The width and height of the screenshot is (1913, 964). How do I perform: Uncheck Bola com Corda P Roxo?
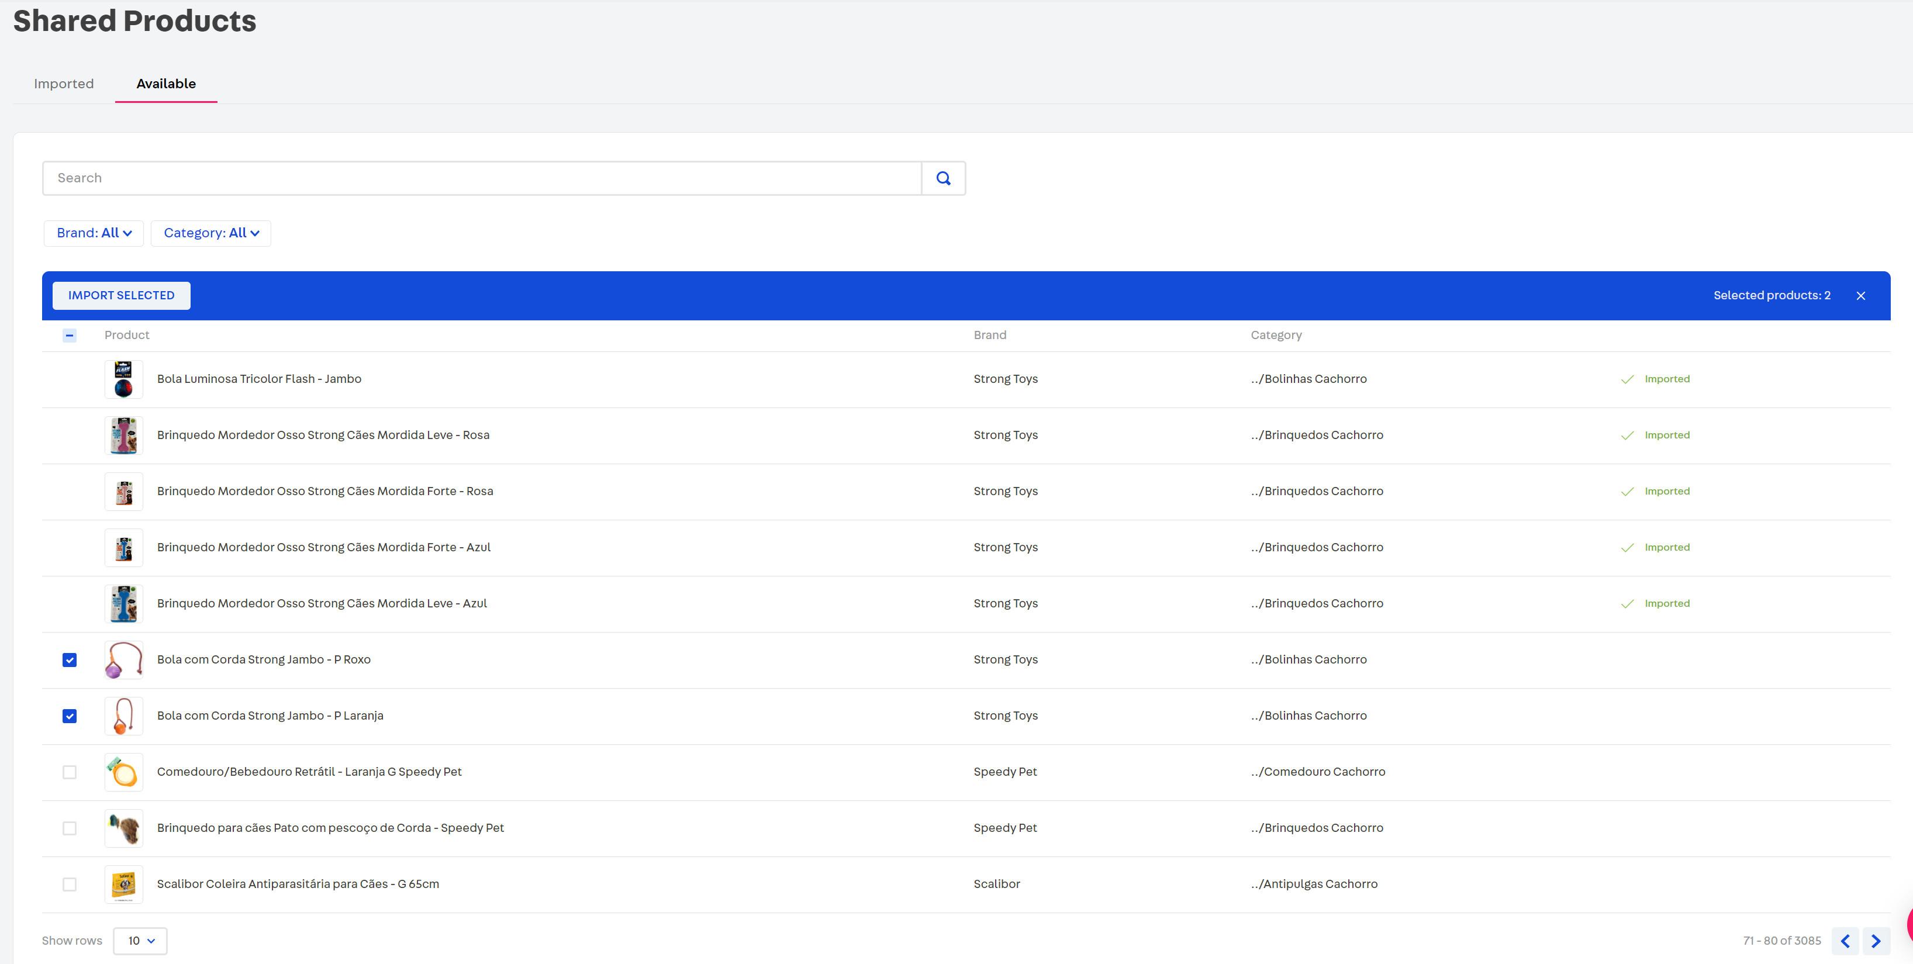[70, 660]
